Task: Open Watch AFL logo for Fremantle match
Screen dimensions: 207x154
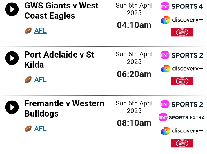Action: 182,143
